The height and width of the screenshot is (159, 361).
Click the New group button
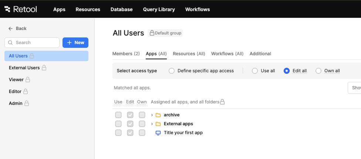75,43
